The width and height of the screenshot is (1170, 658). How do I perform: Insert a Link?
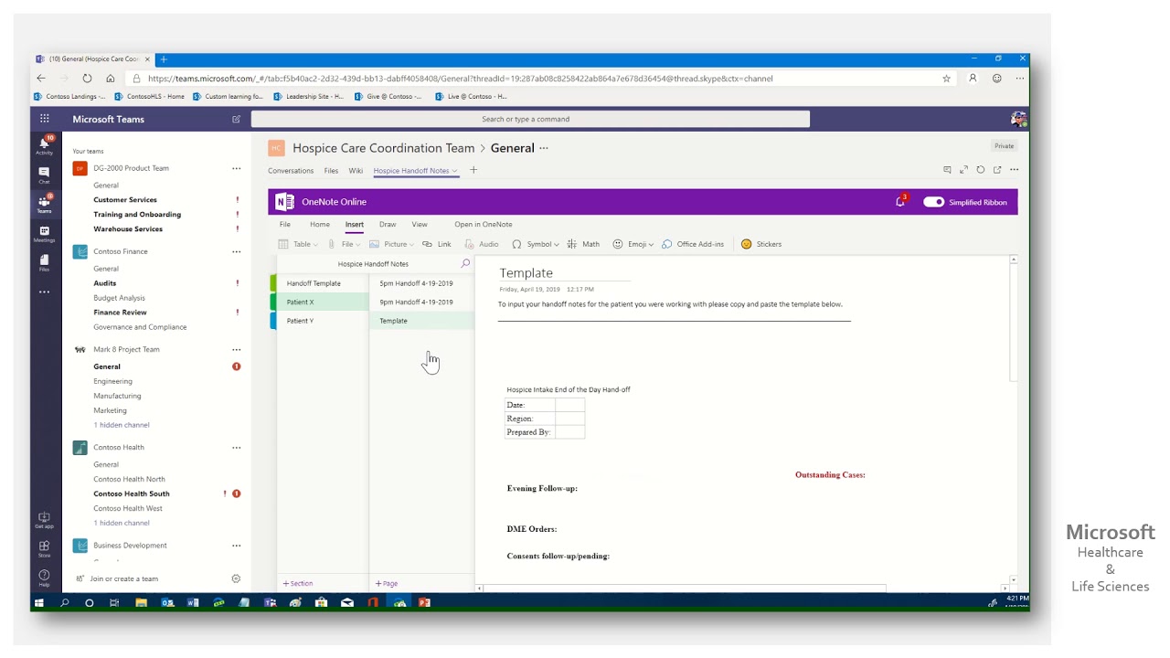437,244
